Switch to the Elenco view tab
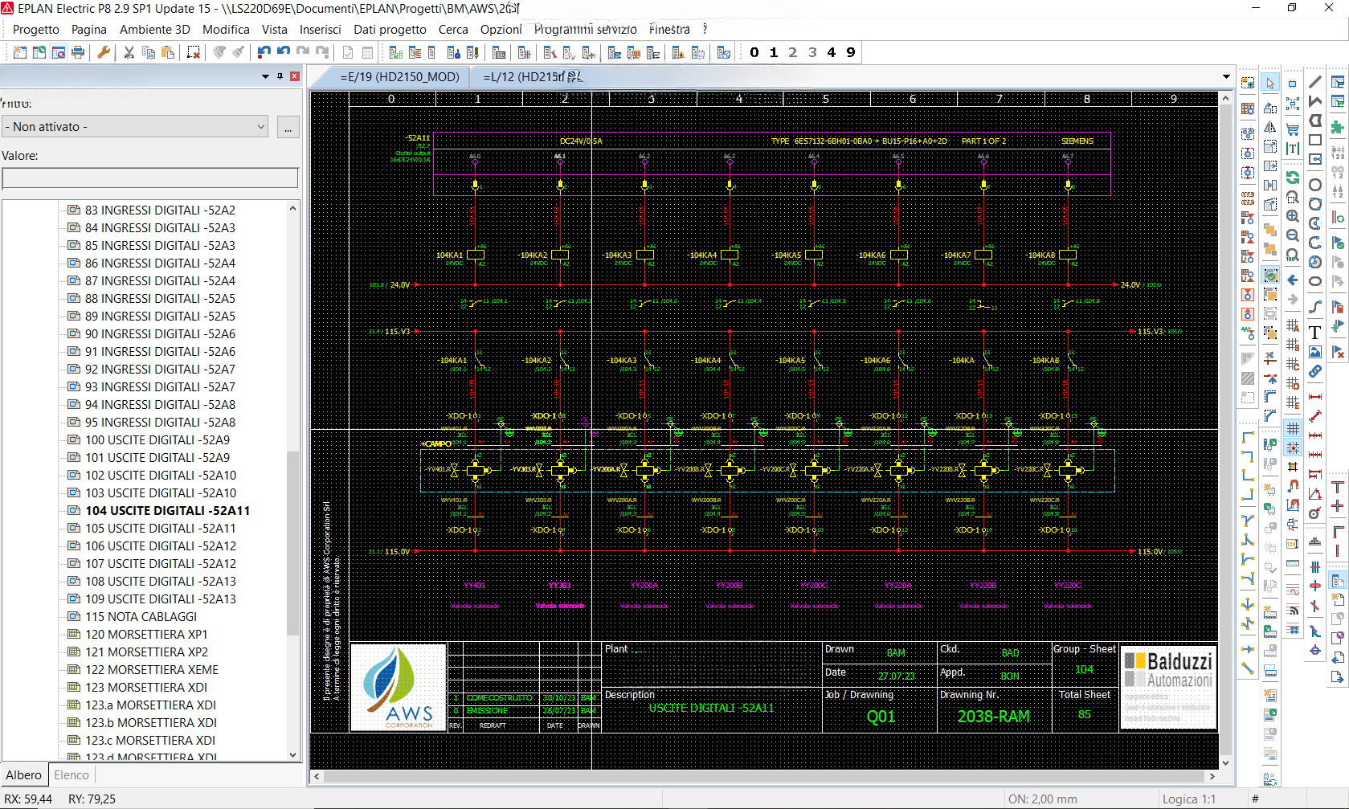 [71, 775]
